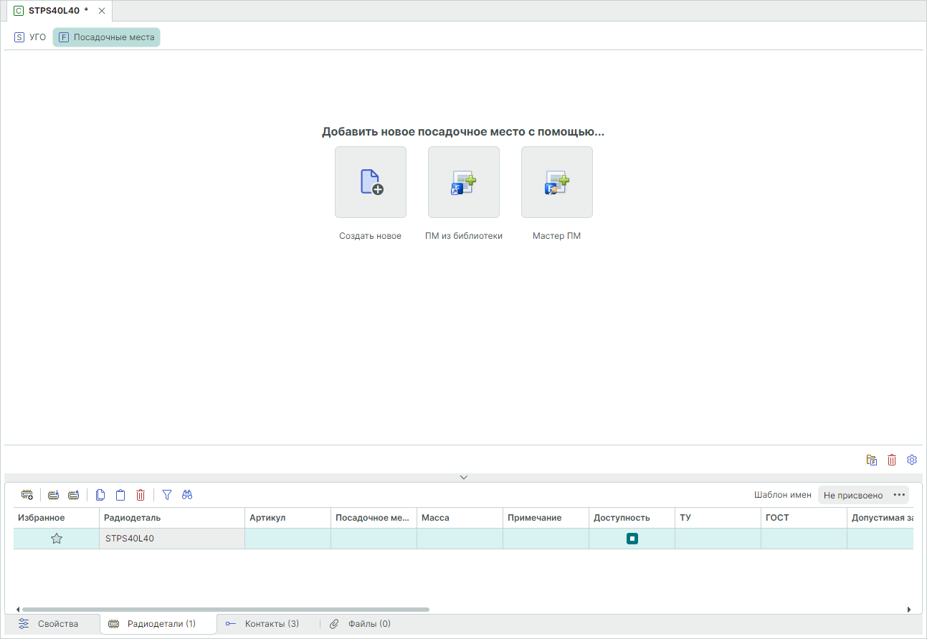Image resolution: width=927 pixels, height=639 pixels.
Task: Close the STPS40L40 document tab
Action: point(102,11)
